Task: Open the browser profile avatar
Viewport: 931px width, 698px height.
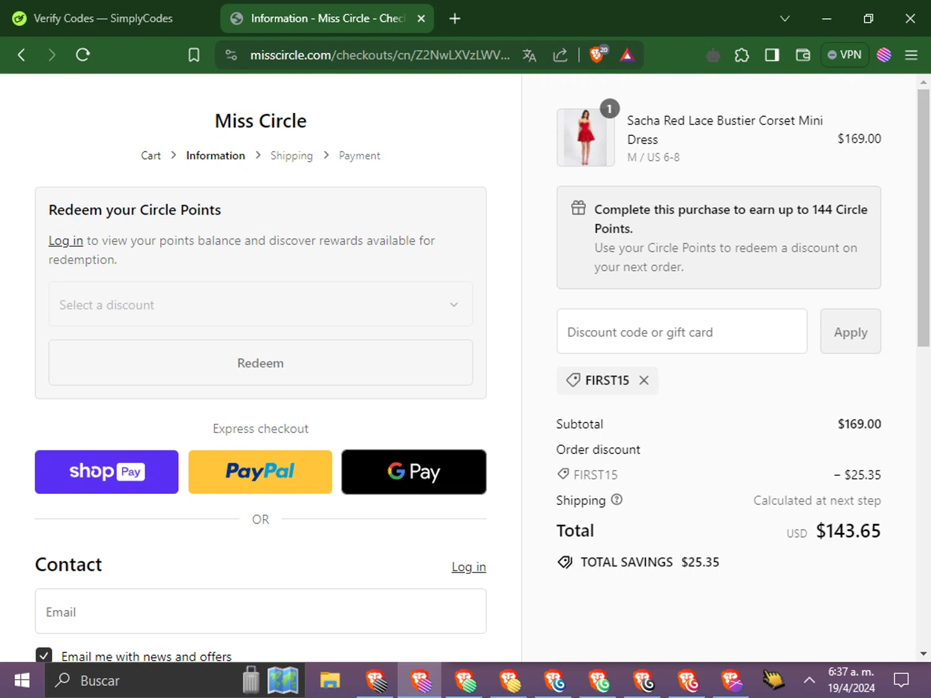Action: click(884, 55)
